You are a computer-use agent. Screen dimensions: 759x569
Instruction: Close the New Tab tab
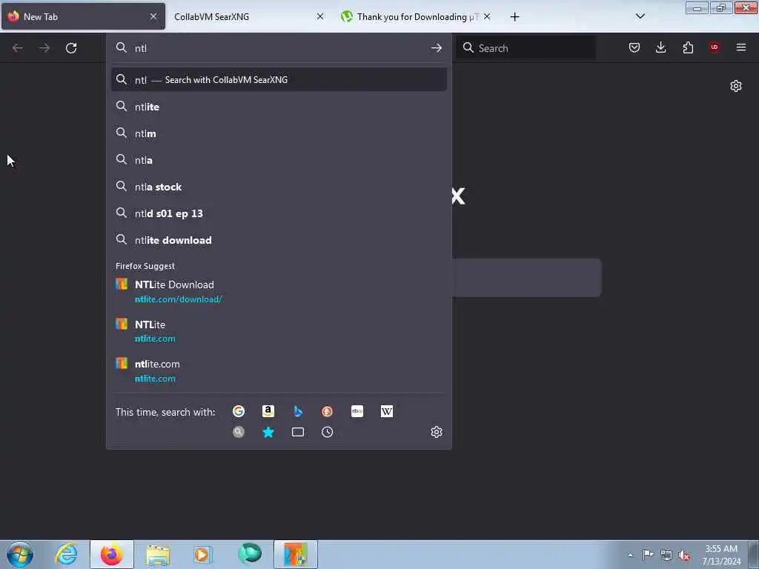153,16
